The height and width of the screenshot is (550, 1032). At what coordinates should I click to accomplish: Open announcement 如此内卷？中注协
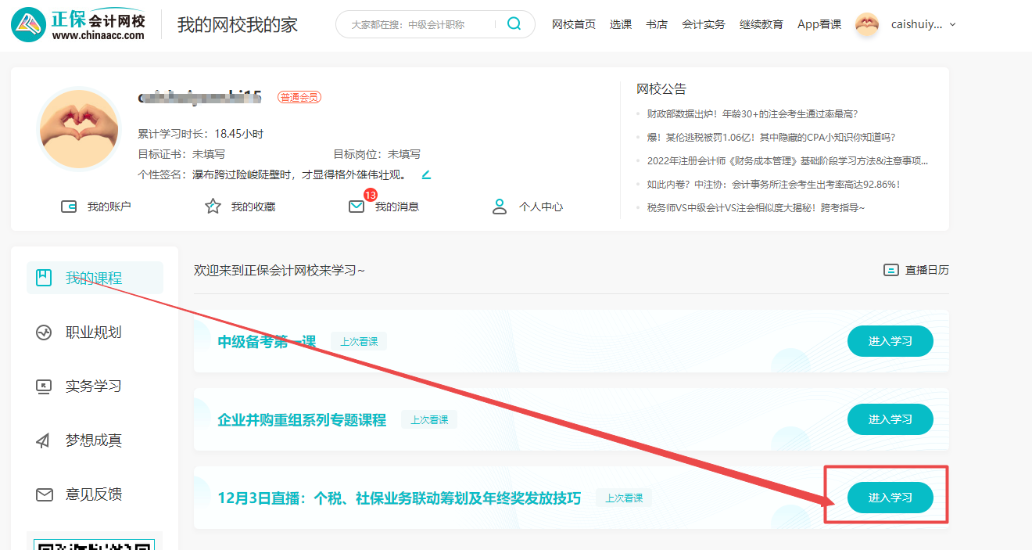(x=774, y=185)
